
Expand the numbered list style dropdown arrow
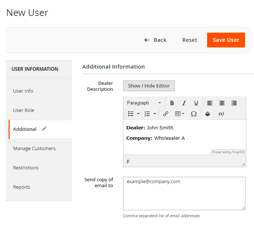pyautogui.click(x=155, y=114)
